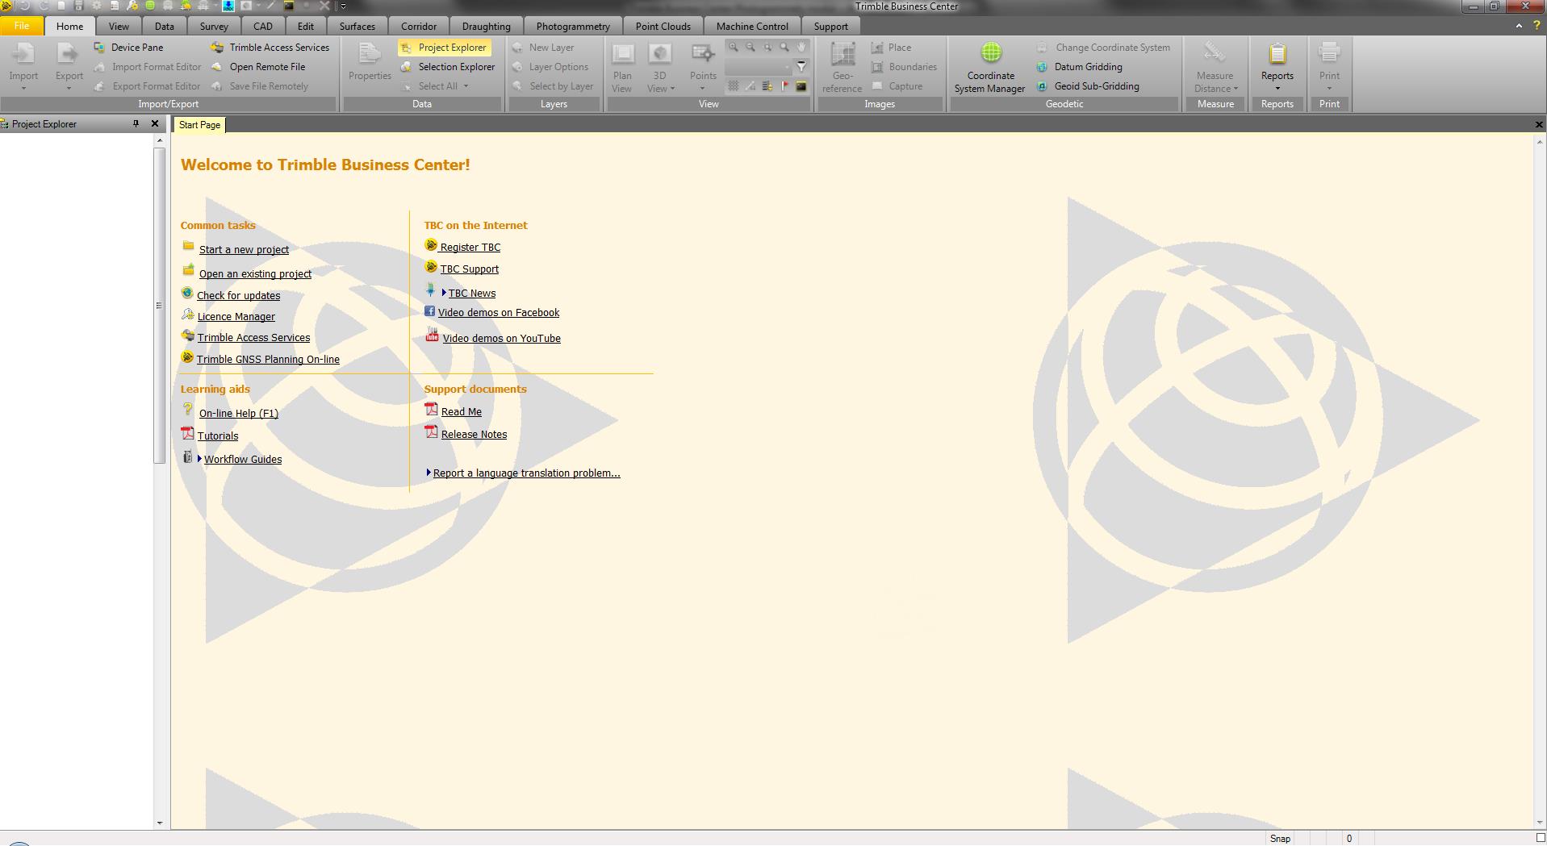Customize quick access toolbar dropdown

(x=343, y=6)
